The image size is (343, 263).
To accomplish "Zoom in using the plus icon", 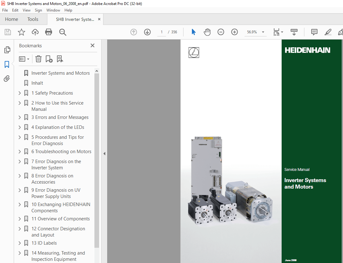I will (234, 32).
